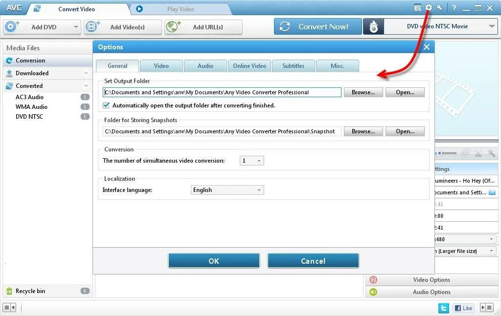The image size is (501, 316).
Task: Click the Video Options film icon
Action: pyautogui.click(x=373, y=280)
